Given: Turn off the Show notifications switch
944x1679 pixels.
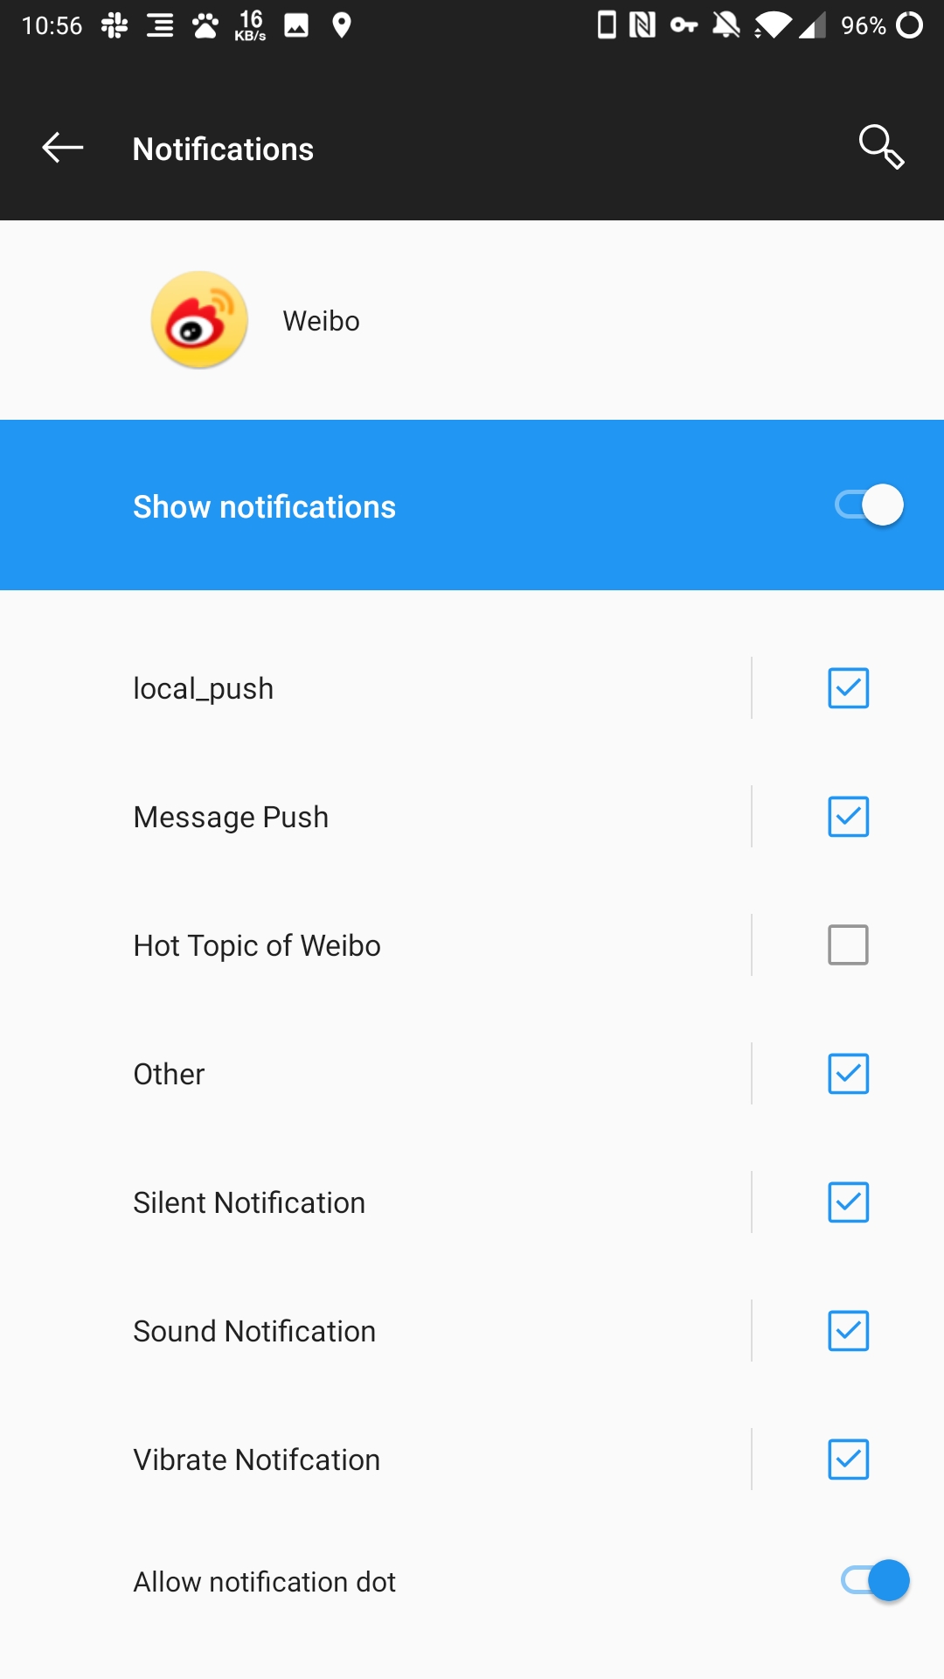Looking at the screenshot, I should pos(870,505).
